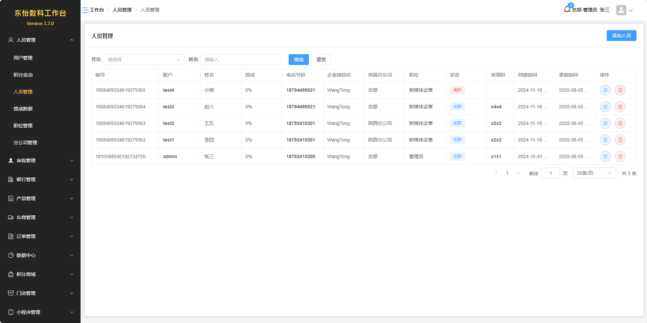Open the notification bell icon
Screen dimensions: 647x323
(567, 9)
